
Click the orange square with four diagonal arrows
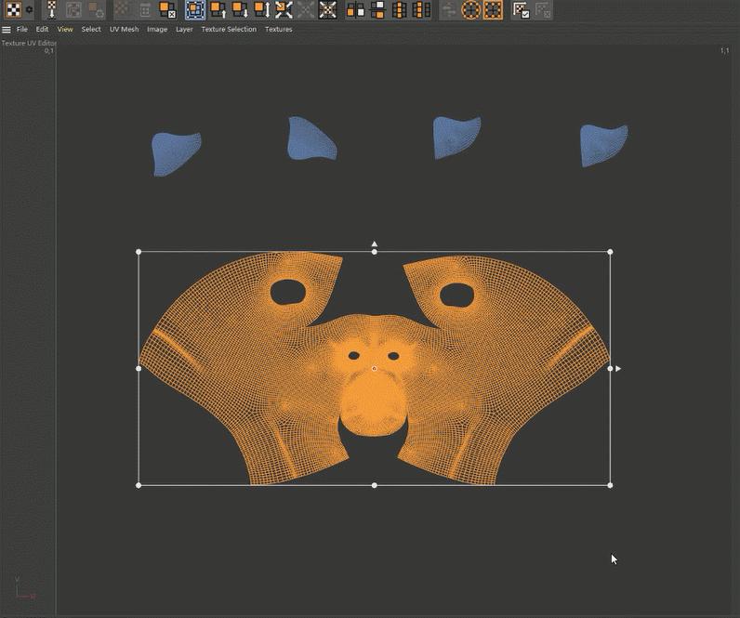(284, 9)
